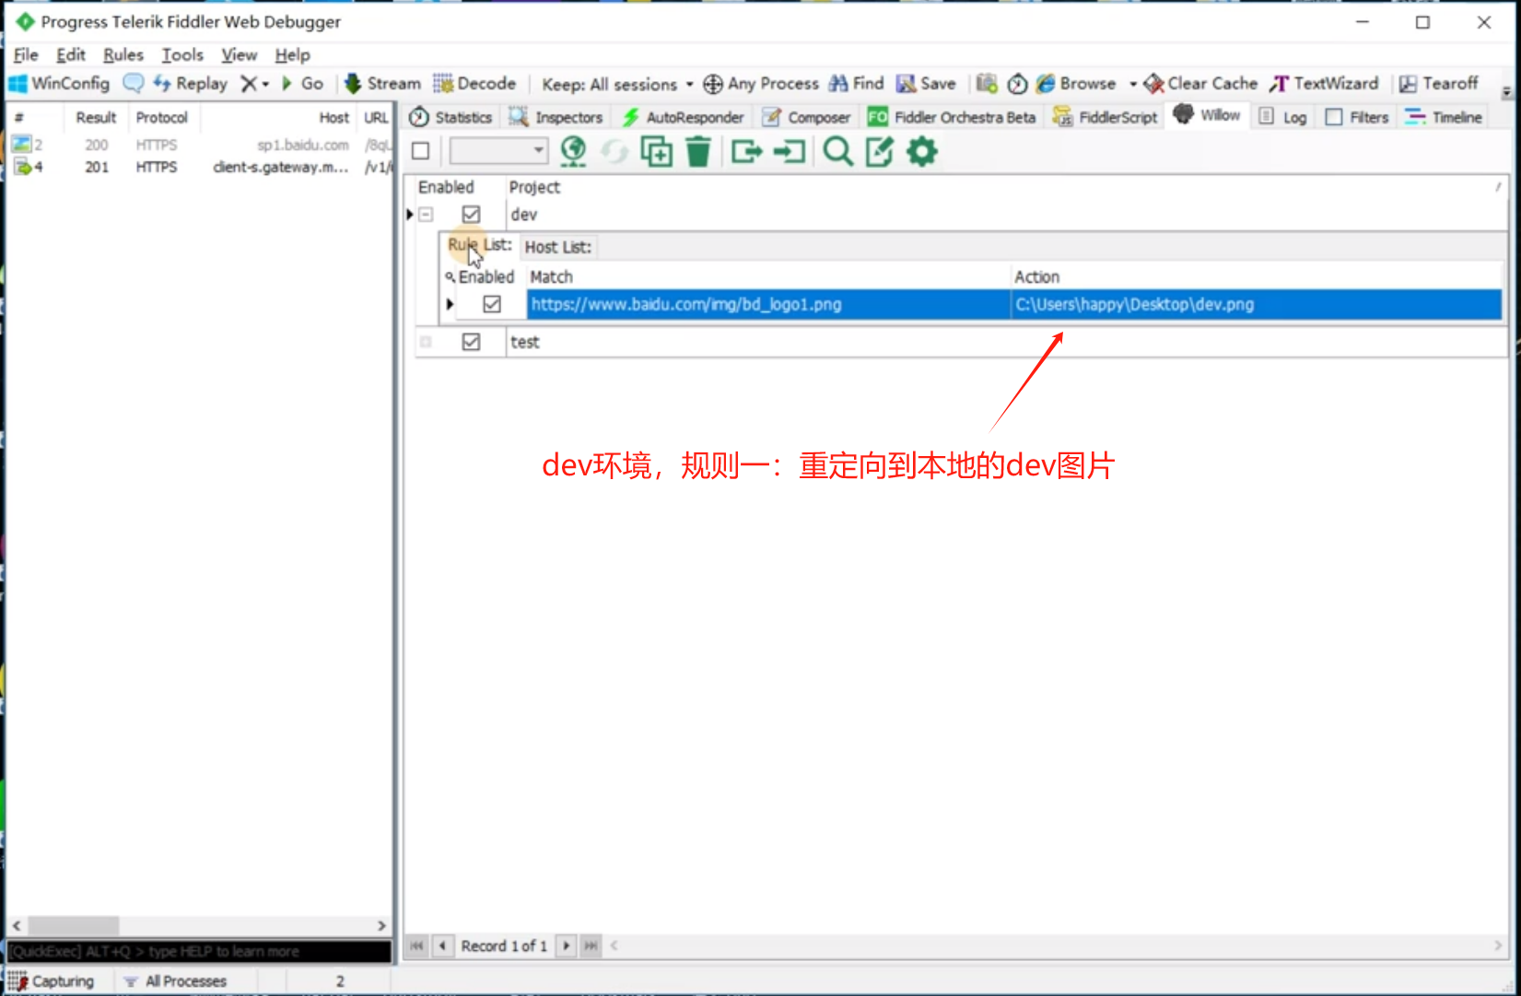1521x996 pixels.
Task: Open the File menu
Action: point(26,54)
